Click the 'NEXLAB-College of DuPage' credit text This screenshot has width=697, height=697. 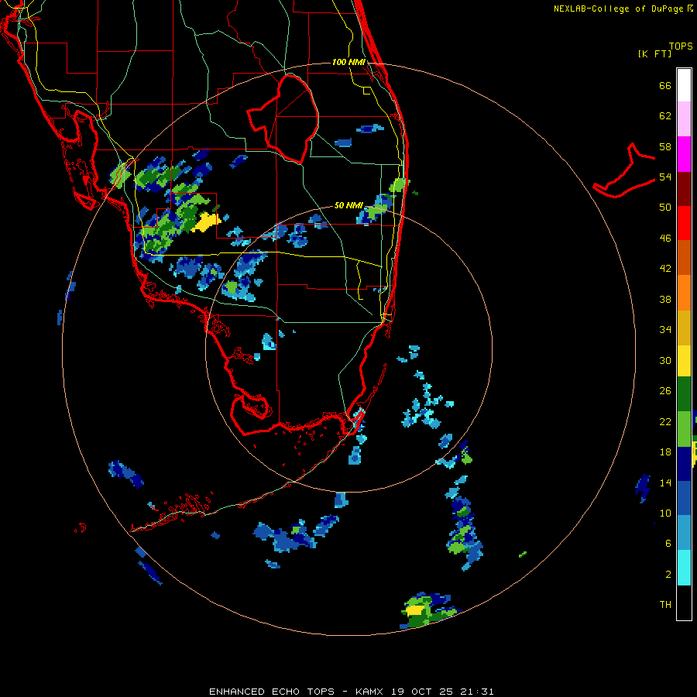(x=618, y=9)
